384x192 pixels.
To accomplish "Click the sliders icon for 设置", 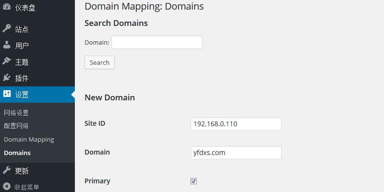I will pyautogui.click(x=7, y=94).
